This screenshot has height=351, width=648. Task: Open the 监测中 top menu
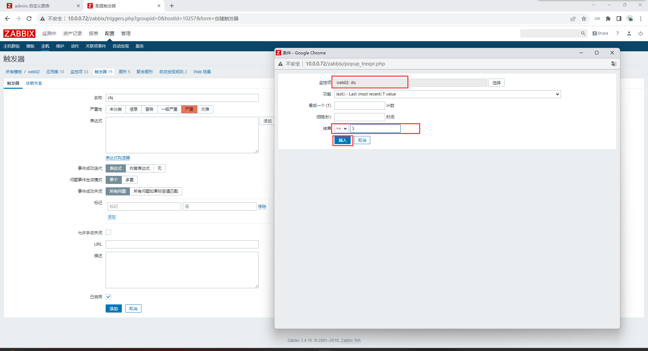49,33
